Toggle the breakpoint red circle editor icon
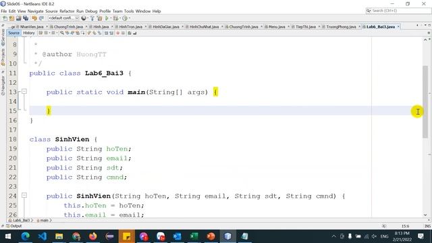The width and height of the screenshot is (432, 243). (x=117, y=33)
